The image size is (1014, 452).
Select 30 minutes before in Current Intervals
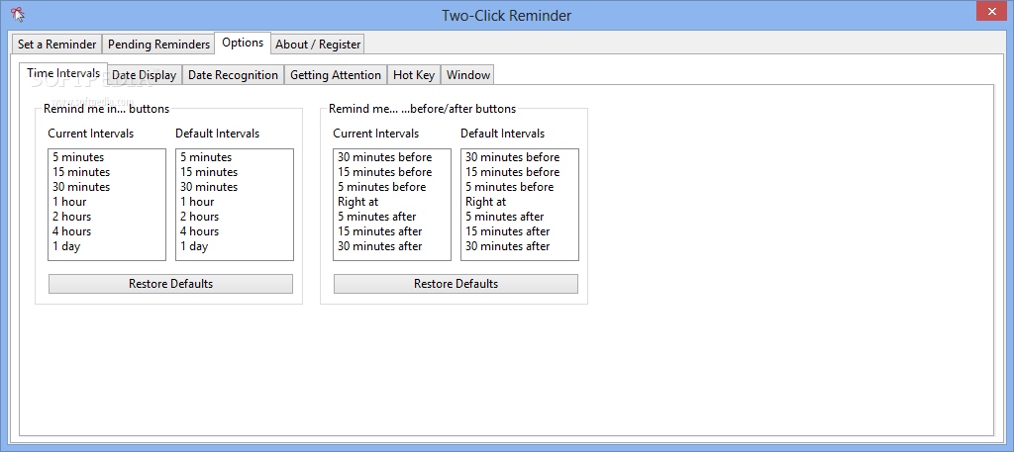[x=385, y=157]
